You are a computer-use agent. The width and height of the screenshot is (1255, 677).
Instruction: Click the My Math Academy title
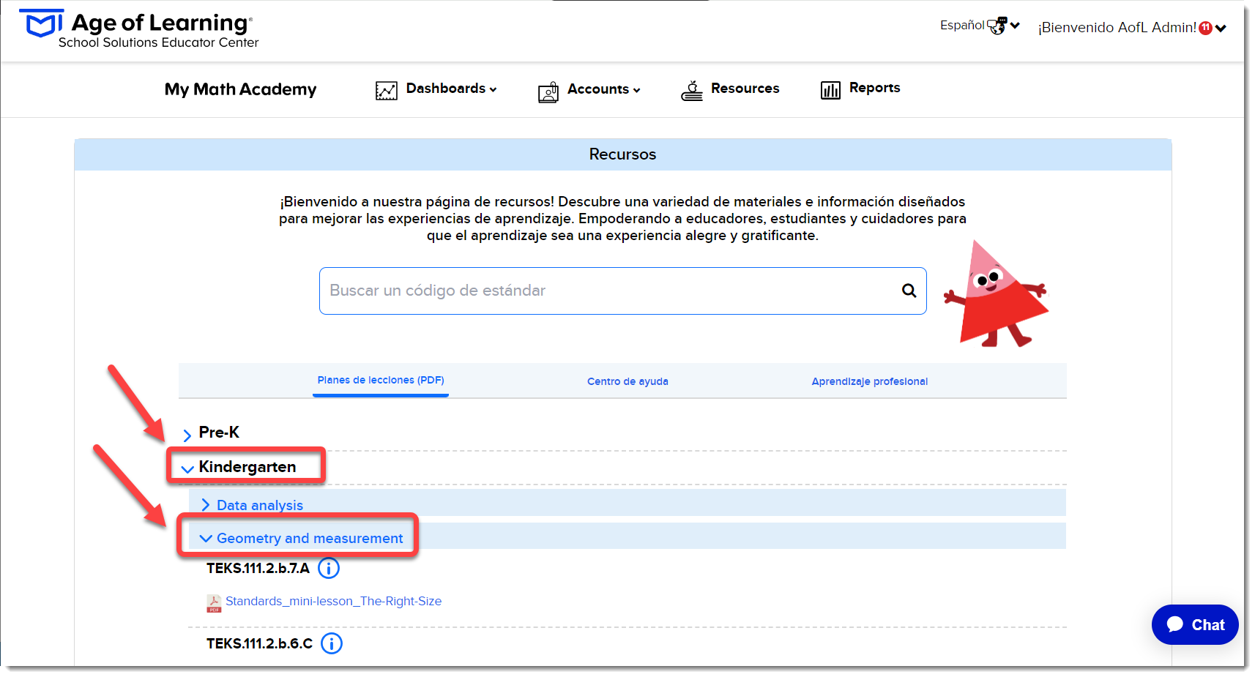(x=240, y=89)
